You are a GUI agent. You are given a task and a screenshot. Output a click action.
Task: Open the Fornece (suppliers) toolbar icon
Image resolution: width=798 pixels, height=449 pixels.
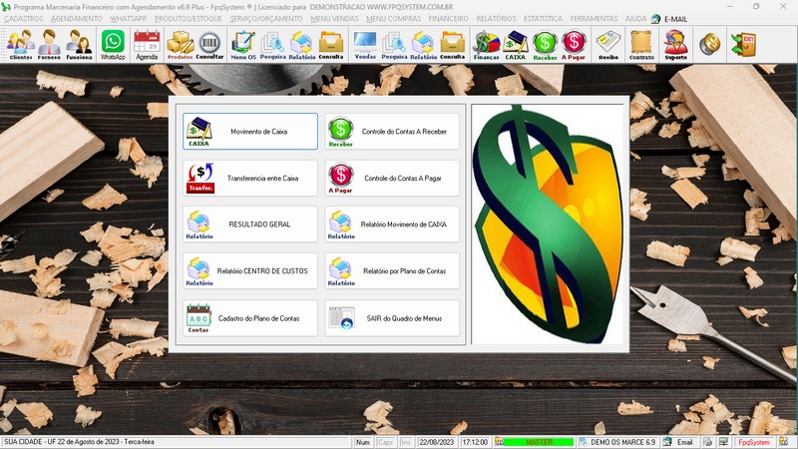49,45
